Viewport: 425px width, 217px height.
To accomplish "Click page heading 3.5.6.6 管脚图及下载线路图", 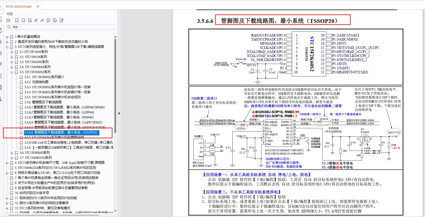I will click(267, 21).
